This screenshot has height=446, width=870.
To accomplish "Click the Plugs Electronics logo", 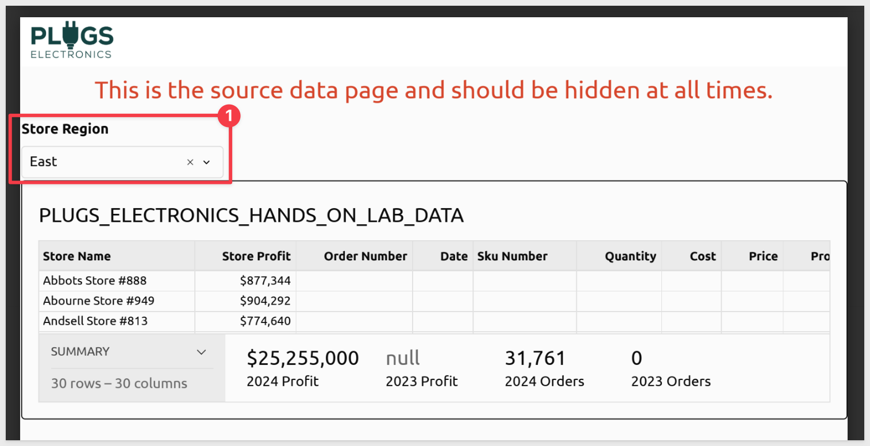I will 72,40.
